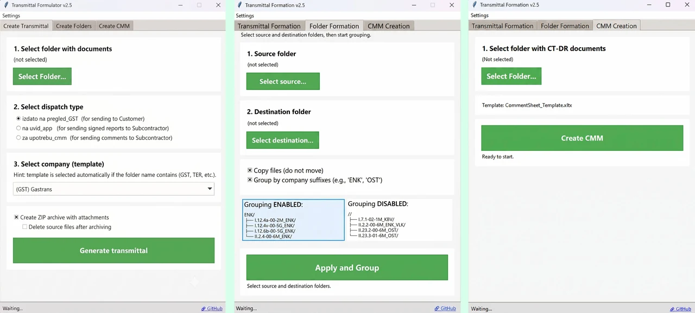This screenshot has height=313, width=695.
Task: Click '1. Select folder with CT-DR documents' heading
Action: (x=544, y=48)
